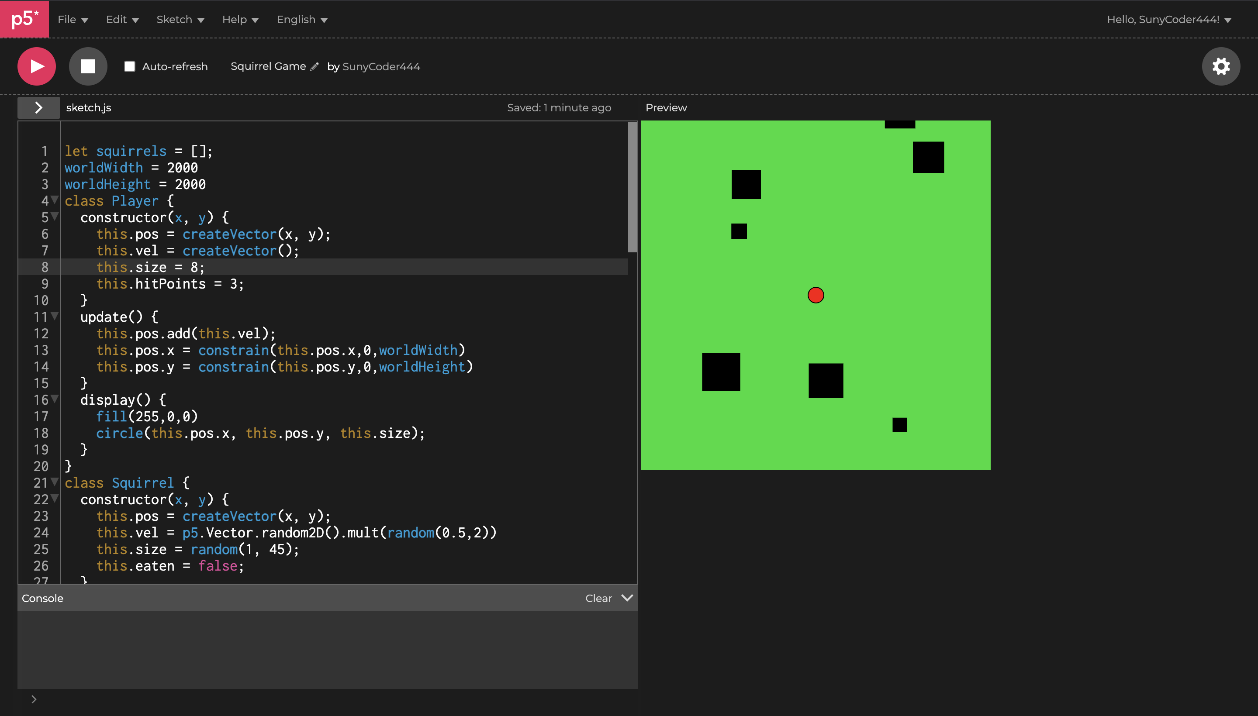Screen dimensions: 1258x716
Task: Fold the update() method at line 11
Action: click(55, 316)
